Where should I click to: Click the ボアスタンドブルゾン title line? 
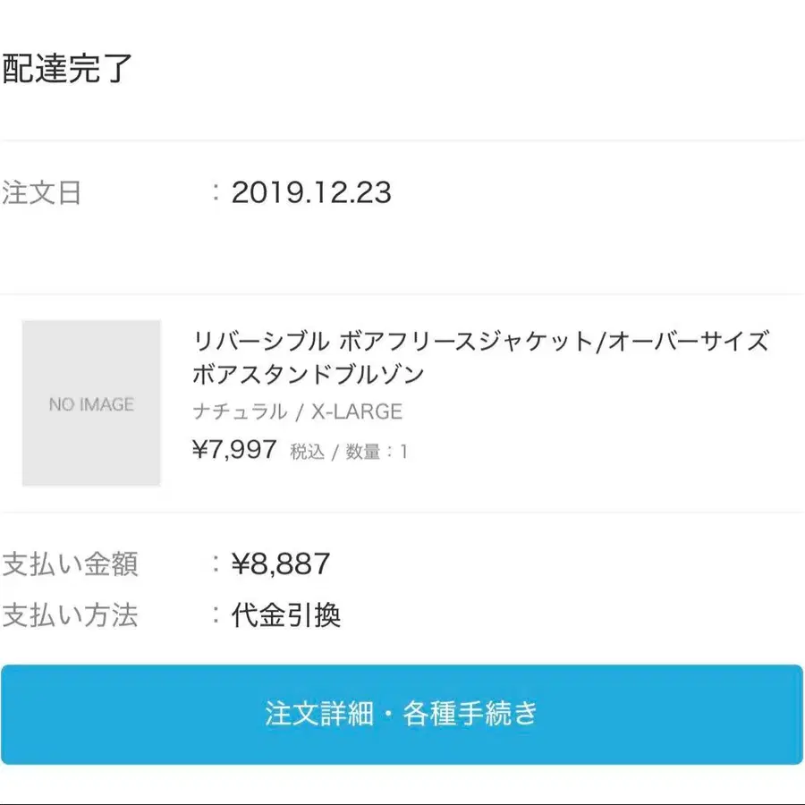click(309, 374)
